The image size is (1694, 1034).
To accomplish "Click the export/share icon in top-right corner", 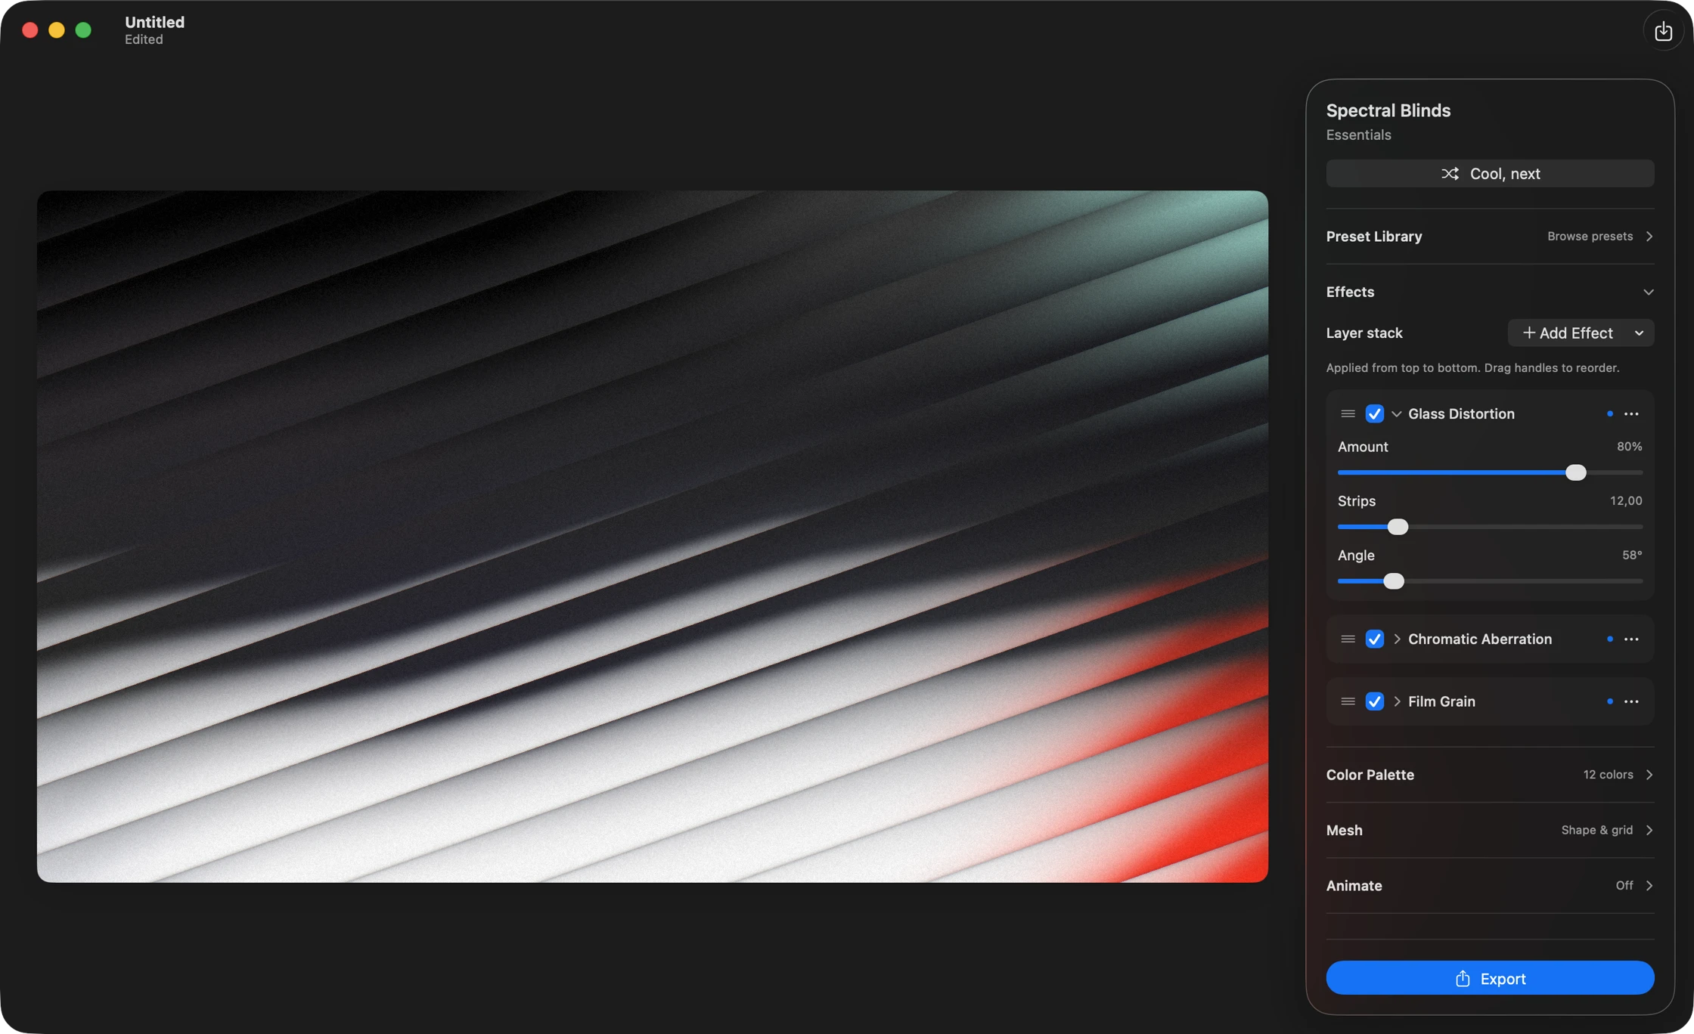I will [x=1663, y=31].
